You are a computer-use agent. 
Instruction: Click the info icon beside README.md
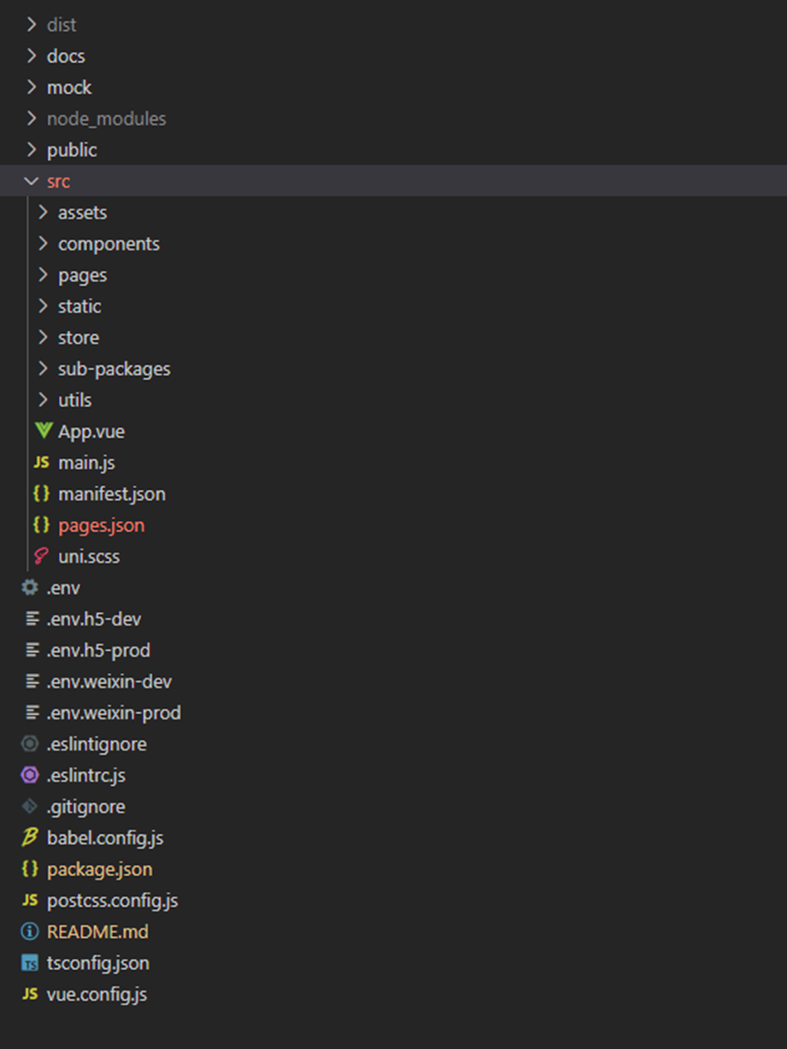point(30,932)
